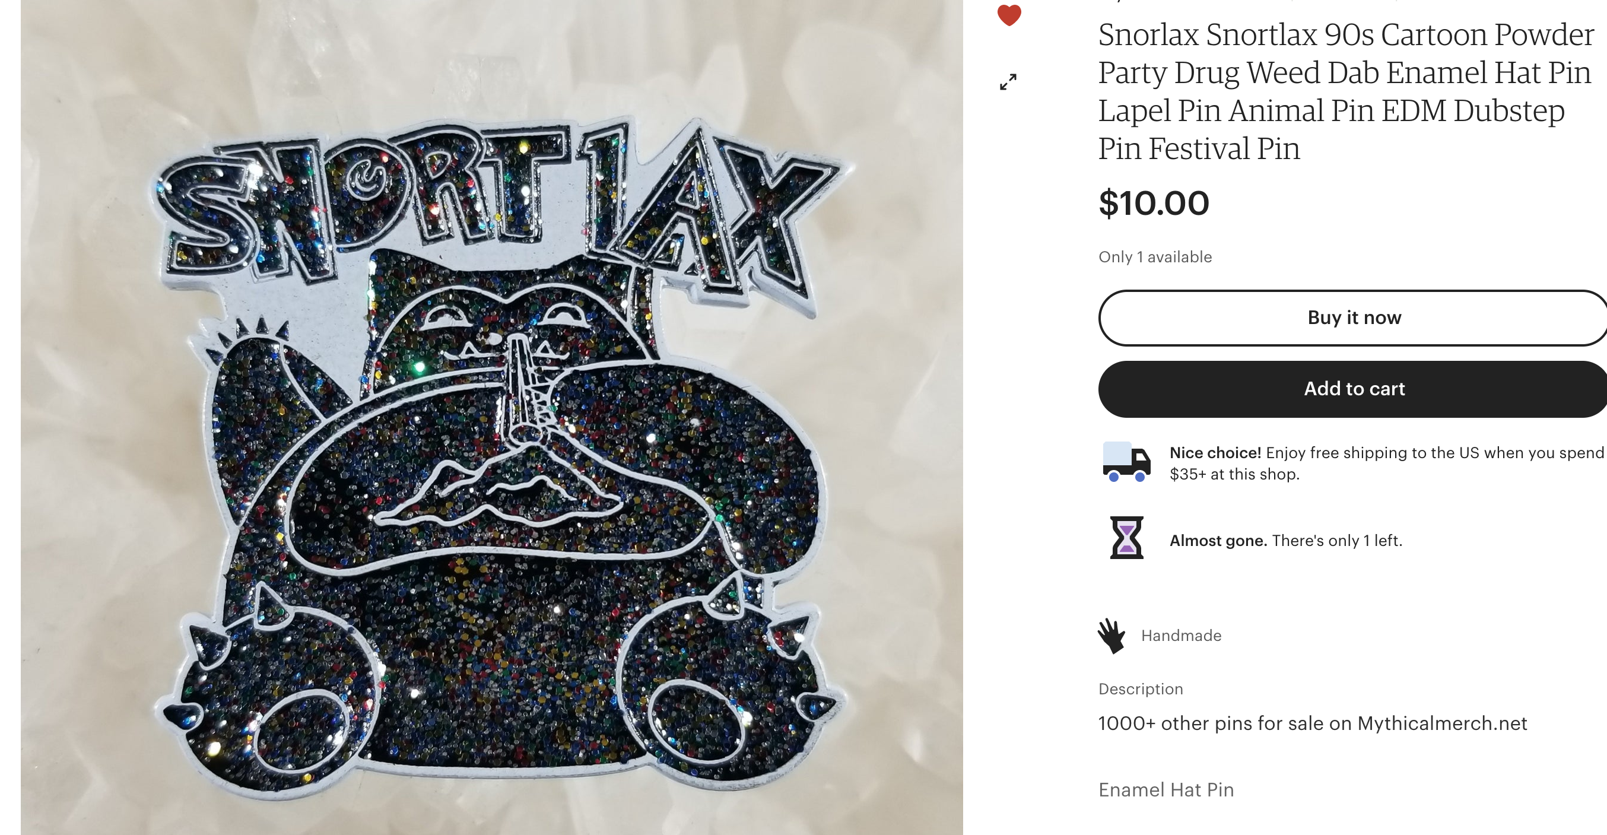This screenshot has height=835, width=1607.
Task: Click the expand image zoom arrows icon
Action: click(1008, 82)
